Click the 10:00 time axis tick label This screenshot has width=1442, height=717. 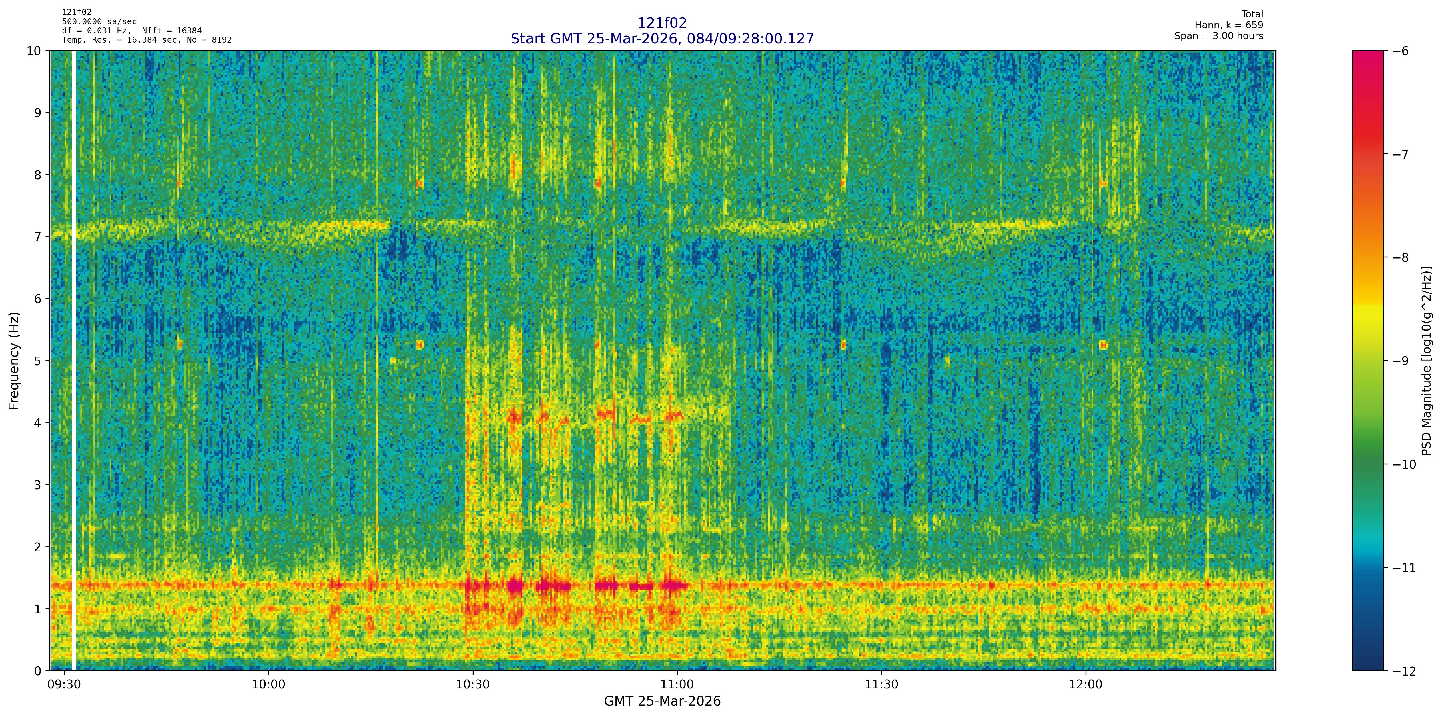[x=268, y=684]
